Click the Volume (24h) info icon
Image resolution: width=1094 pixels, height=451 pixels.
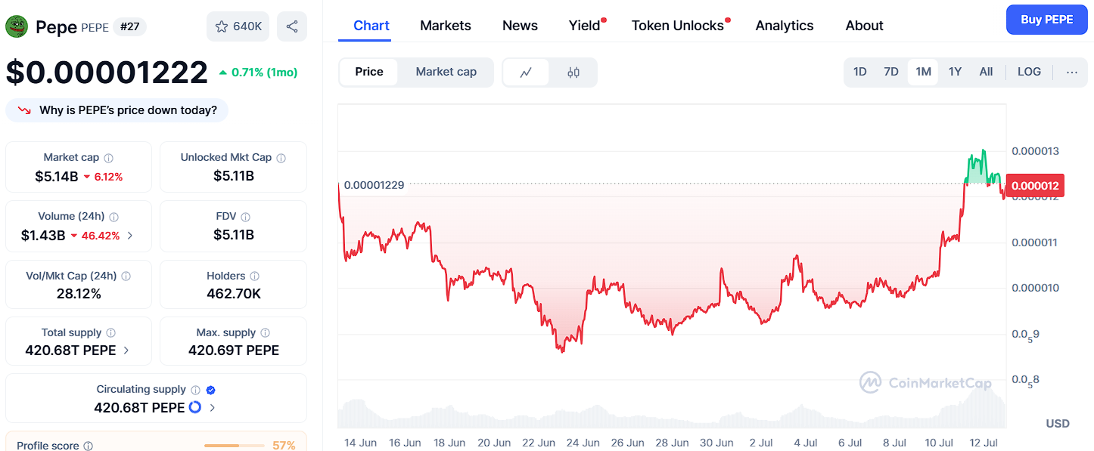(x=114, y=217)
